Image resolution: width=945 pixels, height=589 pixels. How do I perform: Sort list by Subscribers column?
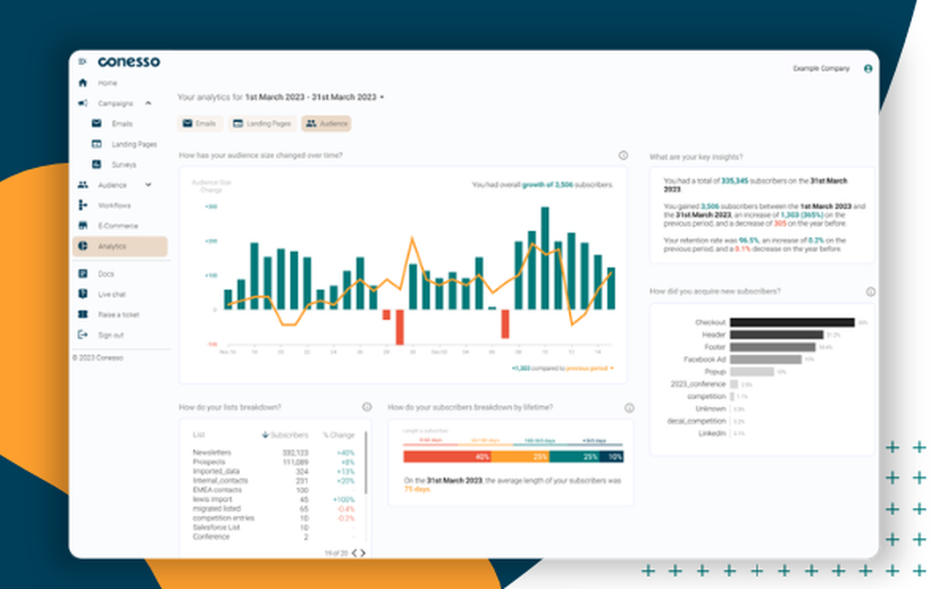tap(285, 435)
